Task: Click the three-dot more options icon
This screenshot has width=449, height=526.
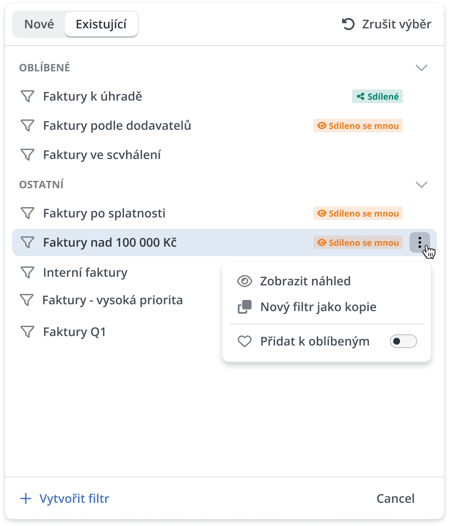Action: (x=419, y=242)
